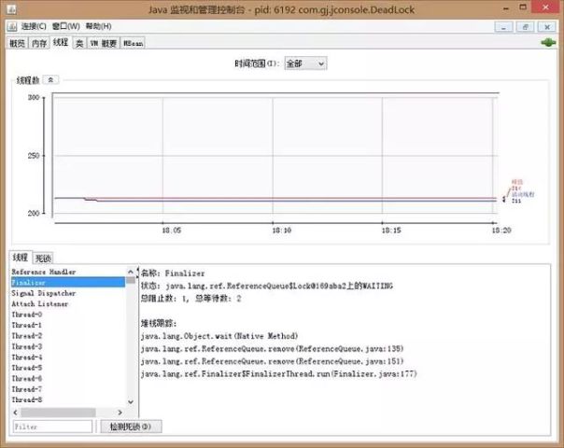Collapse the 线程数 chart panel

coord(50,80)
